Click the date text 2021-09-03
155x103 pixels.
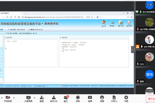point(21,30)
